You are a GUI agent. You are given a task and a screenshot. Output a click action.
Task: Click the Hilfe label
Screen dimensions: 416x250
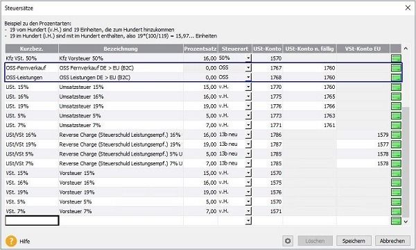pyautogui.click(x=25, y=242)
